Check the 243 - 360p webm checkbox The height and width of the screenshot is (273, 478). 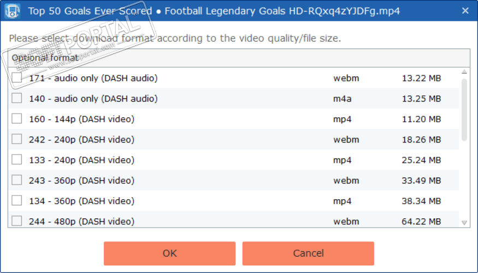(x=17, y=180)
